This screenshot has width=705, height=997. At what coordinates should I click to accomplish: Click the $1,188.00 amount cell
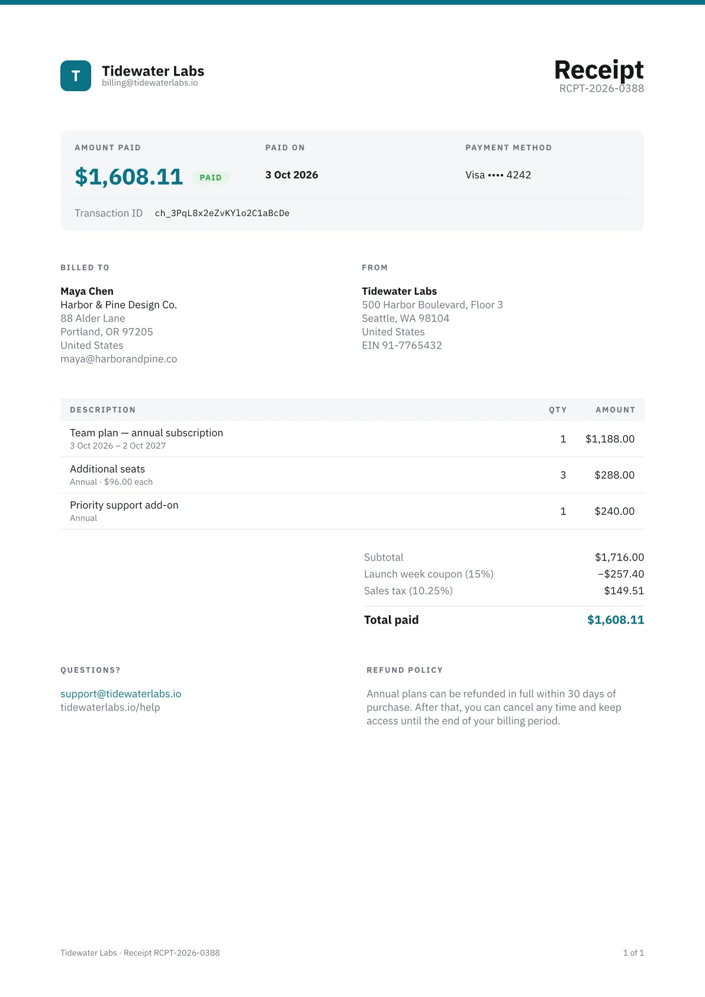[610, 439]
